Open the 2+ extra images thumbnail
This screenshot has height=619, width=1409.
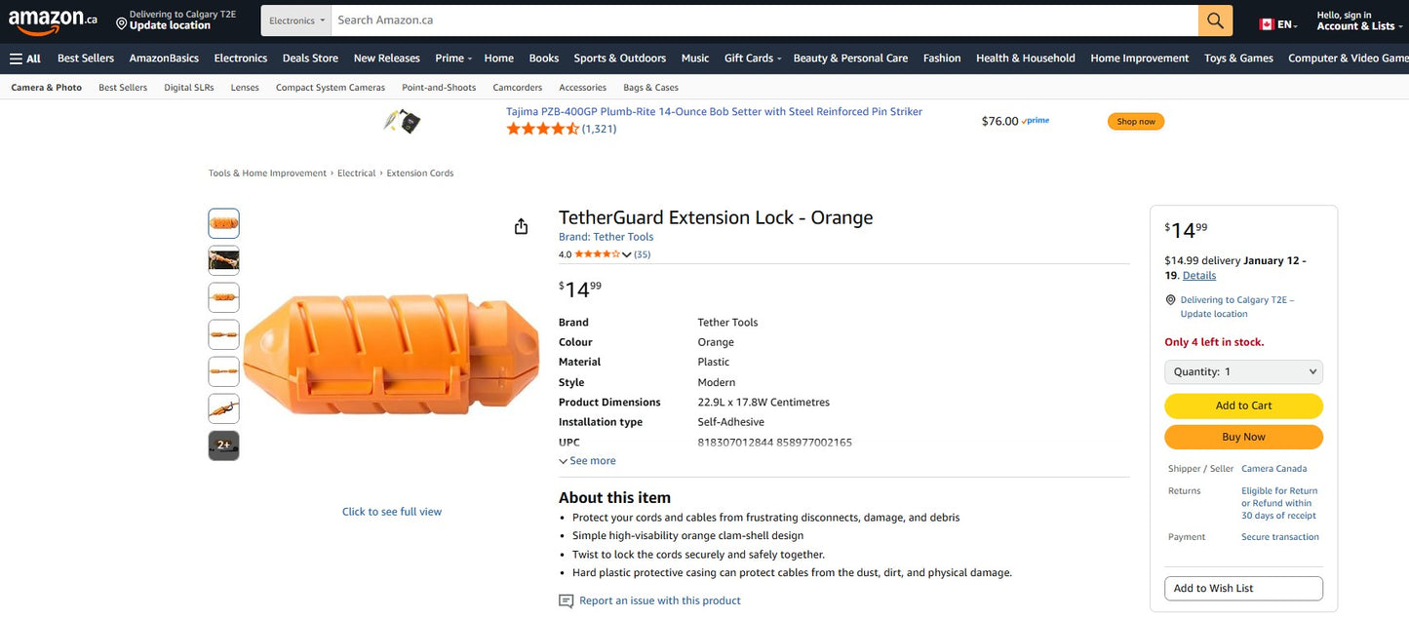coord(223,445)
